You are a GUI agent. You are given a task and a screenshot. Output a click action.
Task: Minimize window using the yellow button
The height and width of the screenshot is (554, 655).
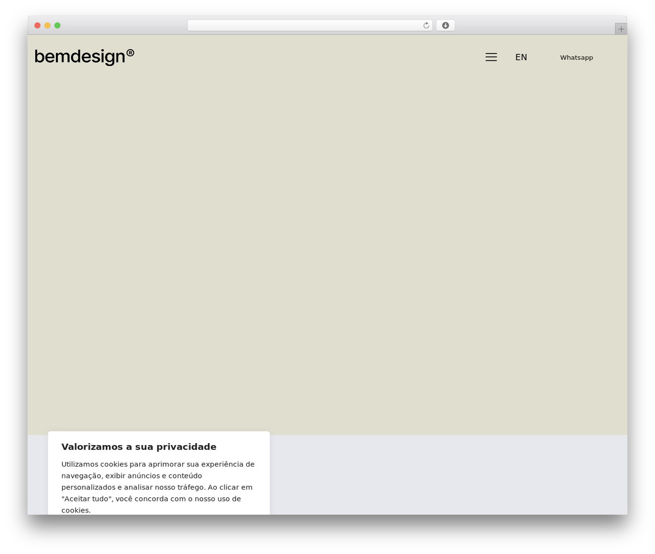48,26
